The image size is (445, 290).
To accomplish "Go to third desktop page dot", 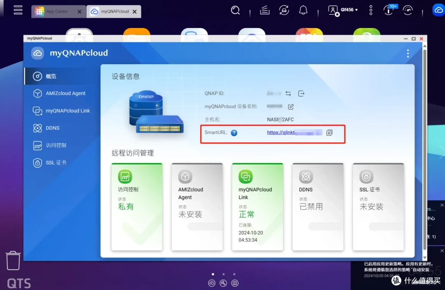I will click(234, 274).
